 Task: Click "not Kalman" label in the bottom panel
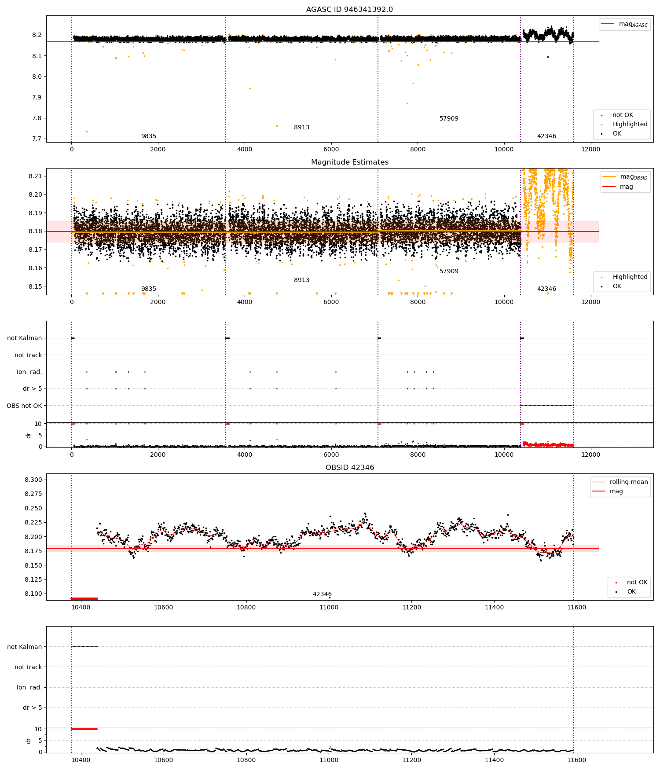tap(25, 647)
